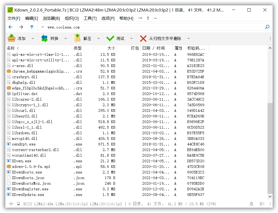Image resolution: width=278 pixels, height=213 pixels.
Task: Click the Add (添加) archive icon
Action: point(11,38)
